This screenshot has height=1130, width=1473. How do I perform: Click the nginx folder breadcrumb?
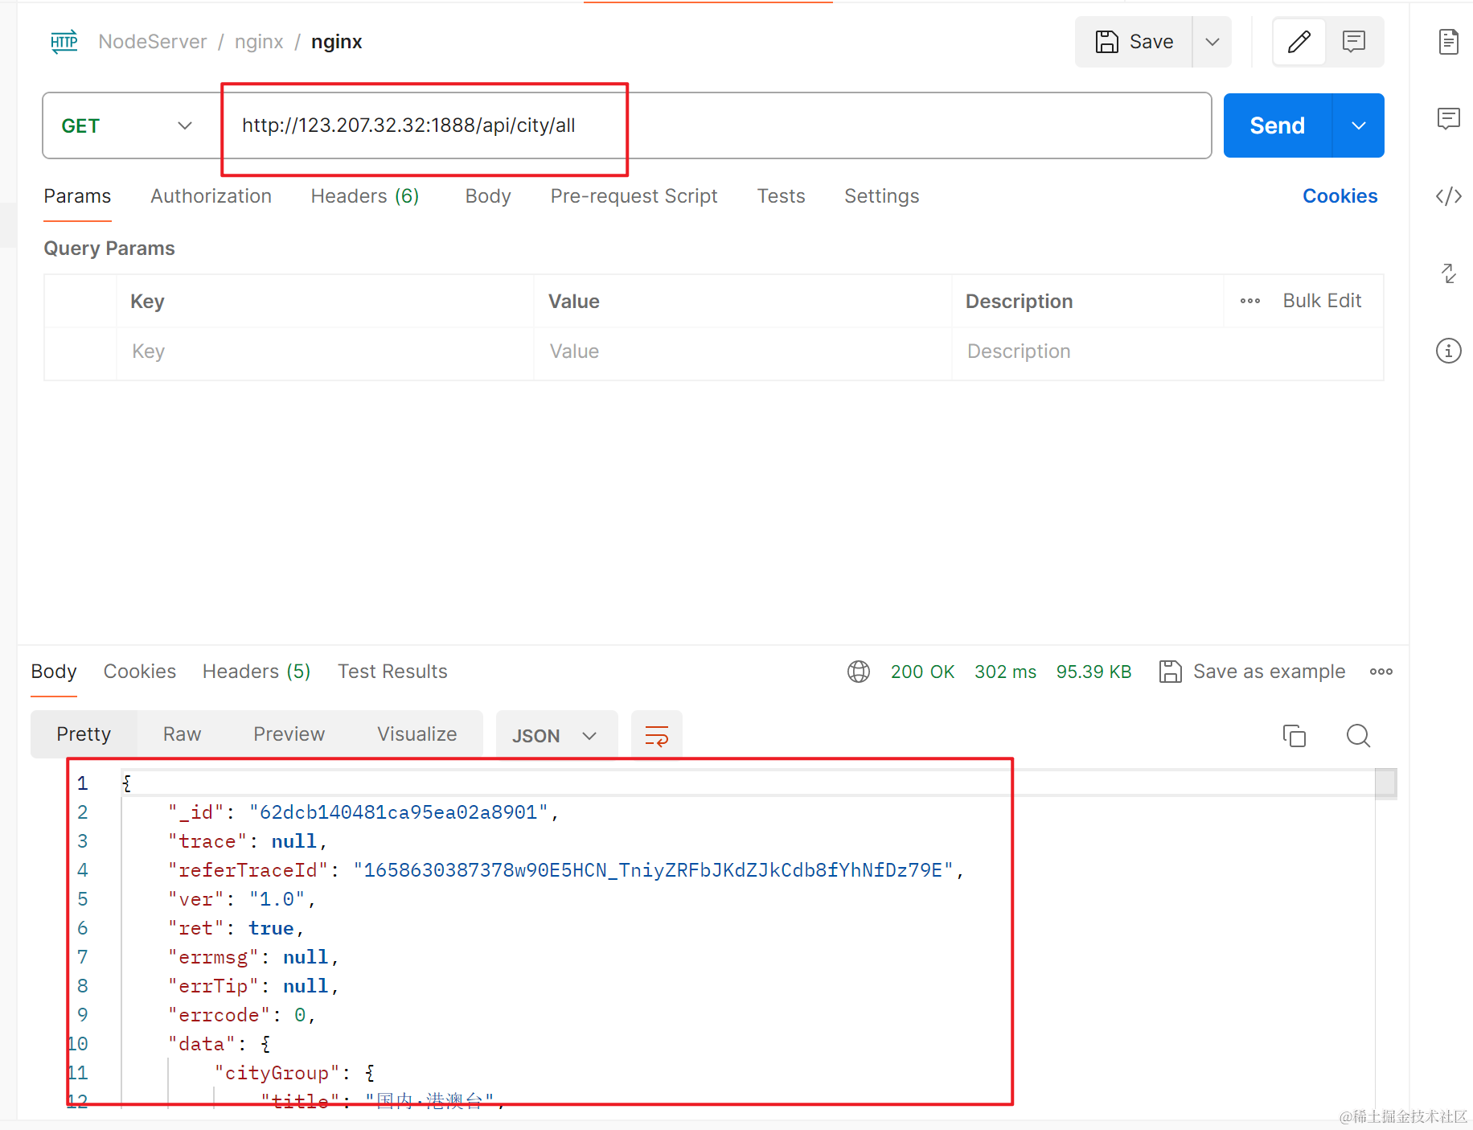tap(259, 42)
